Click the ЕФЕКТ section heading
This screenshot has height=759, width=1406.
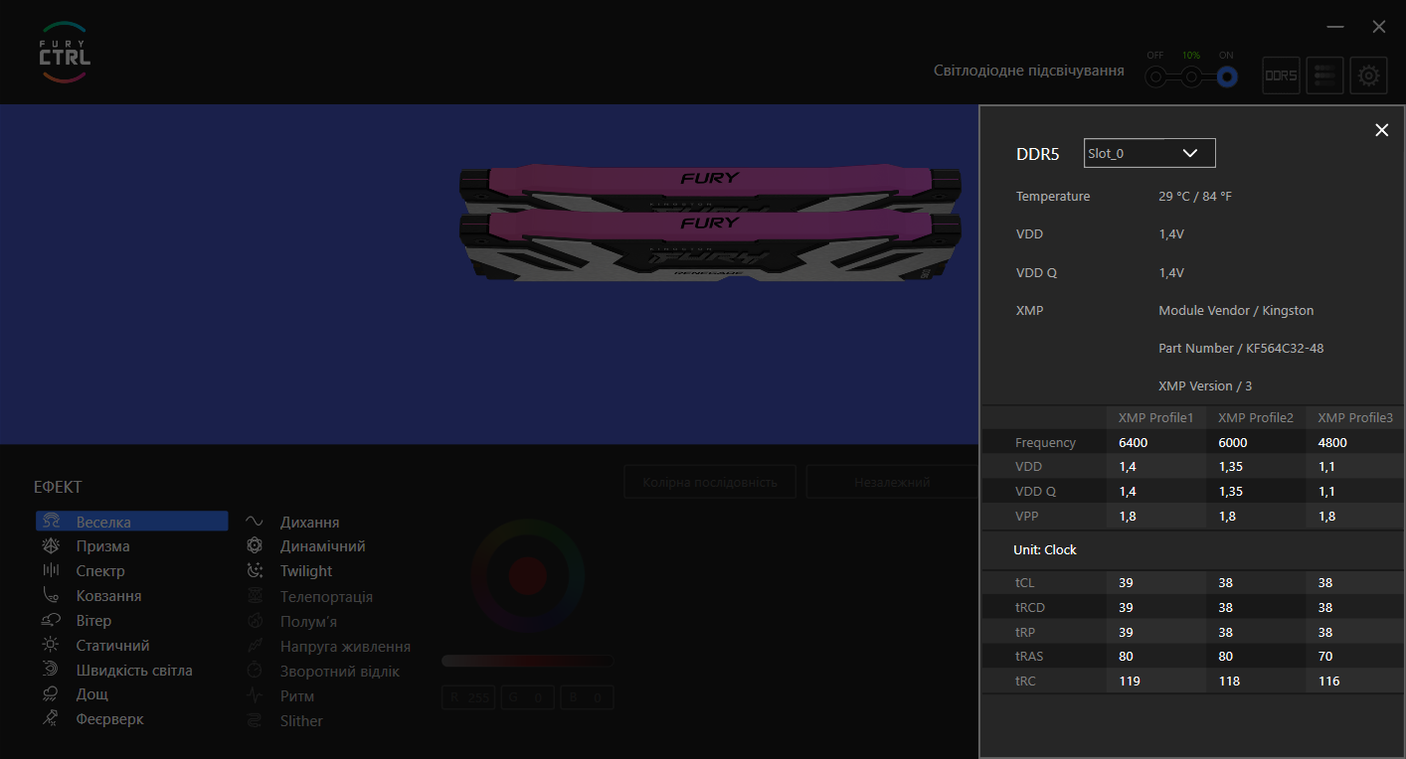58,487
